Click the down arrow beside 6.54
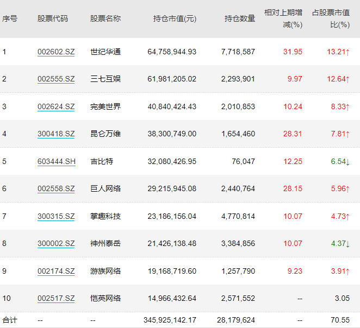This screenshot has width=360, height=328. (347, 161)
